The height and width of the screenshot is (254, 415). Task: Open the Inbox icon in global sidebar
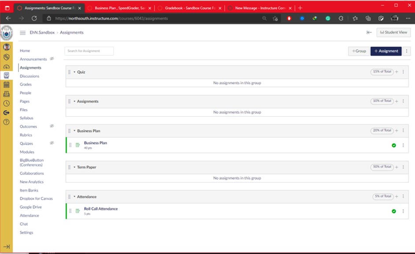click(x=6, y=94)
